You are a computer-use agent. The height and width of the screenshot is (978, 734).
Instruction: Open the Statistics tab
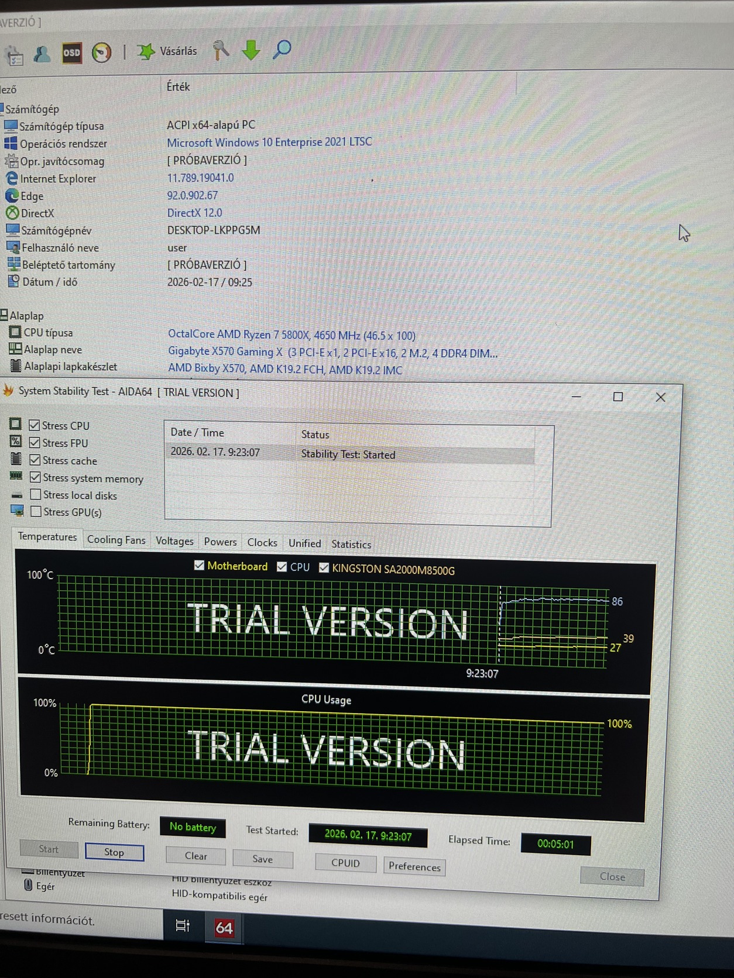[x=351, y=545]
